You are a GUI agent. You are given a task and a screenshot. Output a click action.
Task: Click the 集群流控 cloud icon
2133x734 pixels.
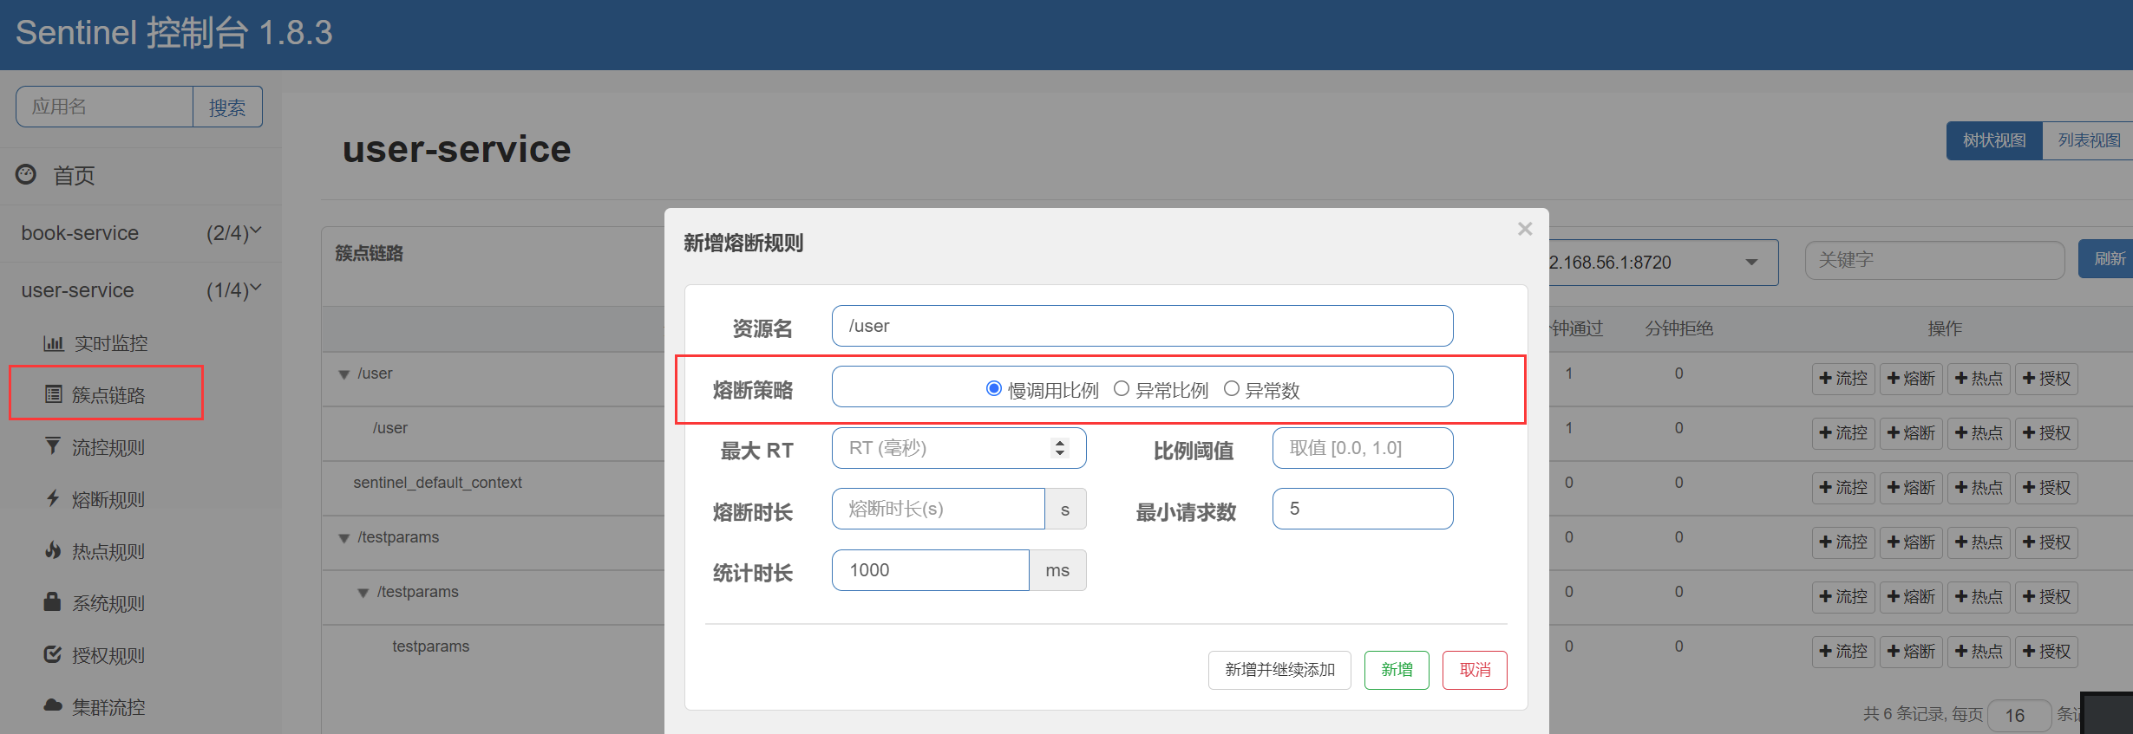[x=53, y=705]
